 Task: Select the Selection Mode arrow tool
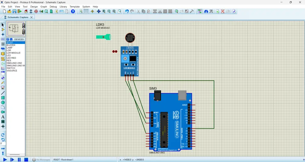coord(3,25)
